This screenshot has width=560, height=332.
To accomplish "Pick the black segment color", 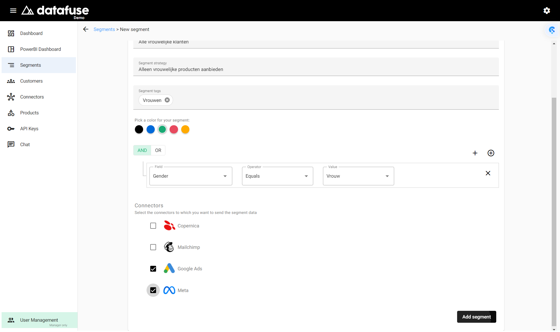I will (139, 129).
